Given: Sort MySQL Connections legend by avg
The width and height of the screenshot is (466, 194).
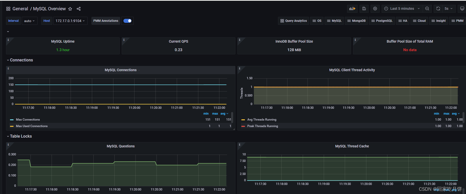Looking at the screenshot, I should (x=224, y=114).
